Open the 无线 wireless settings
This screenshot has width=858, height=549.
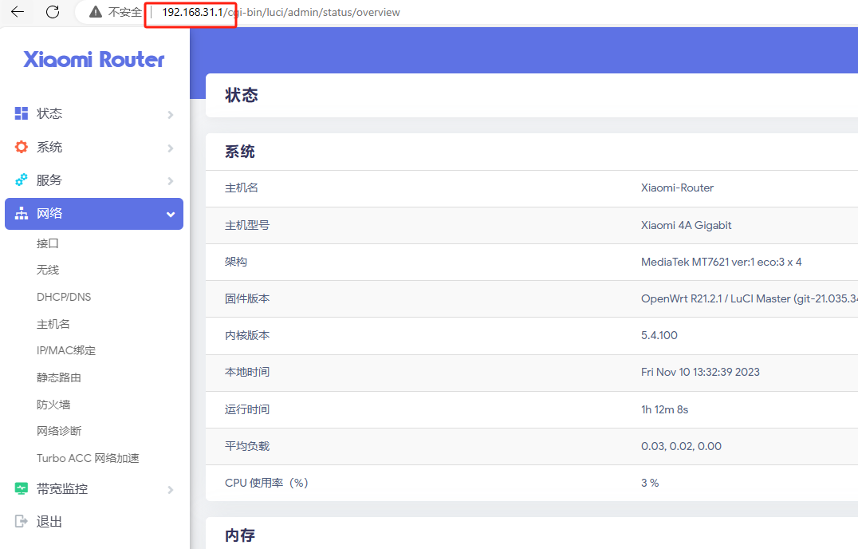pyautogui.click(x=48, y=270)
